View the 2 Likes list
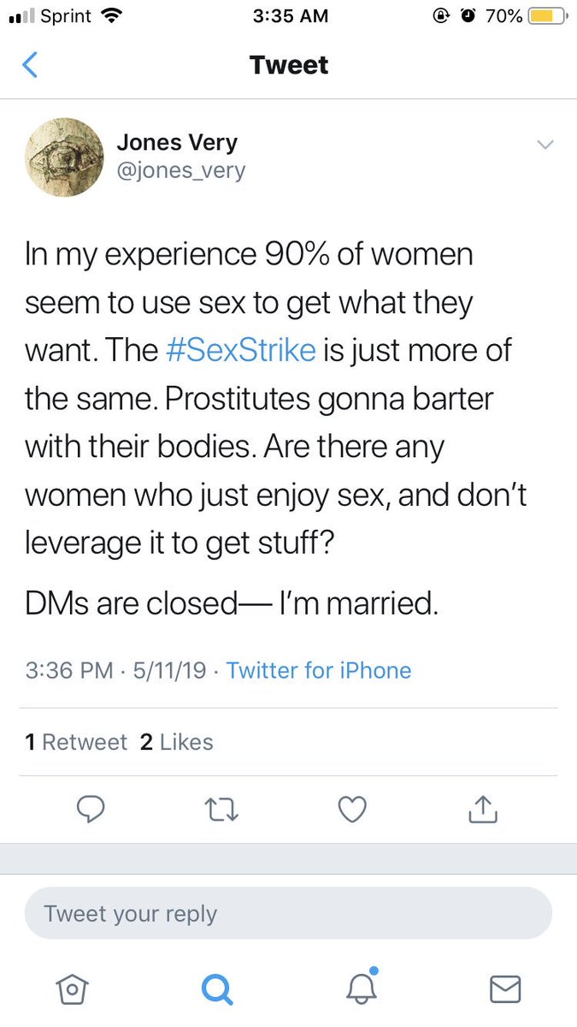The height and width of the screenshot is (1027, 577). 176,742
